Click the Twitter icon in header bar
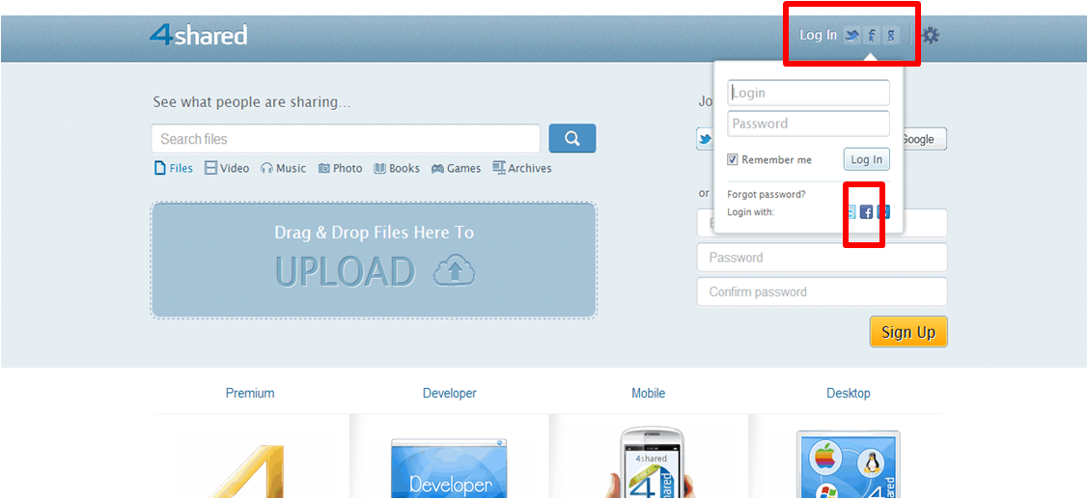The image size is (1088, 499). (x=852, y=36)
